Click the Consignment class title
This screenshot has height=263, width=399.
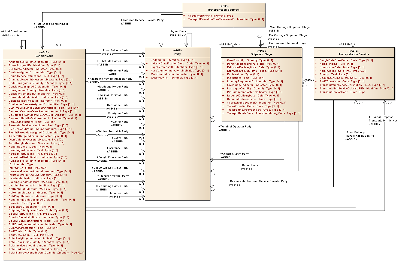(44, 56)
